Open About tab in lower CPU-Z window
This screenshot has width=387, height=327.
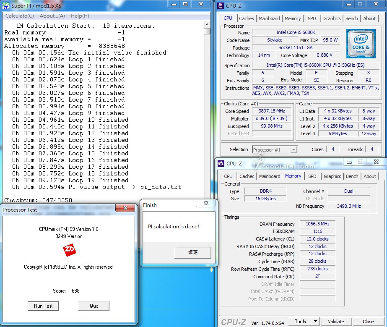pyautogui.click(x=370, y=176)
